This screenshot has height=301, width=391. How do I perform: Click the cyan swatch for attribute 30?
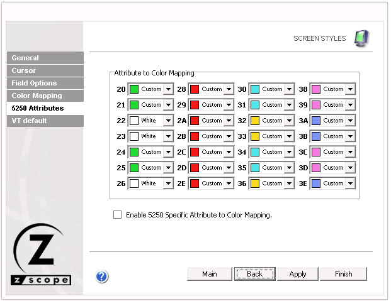click(255, 89)
